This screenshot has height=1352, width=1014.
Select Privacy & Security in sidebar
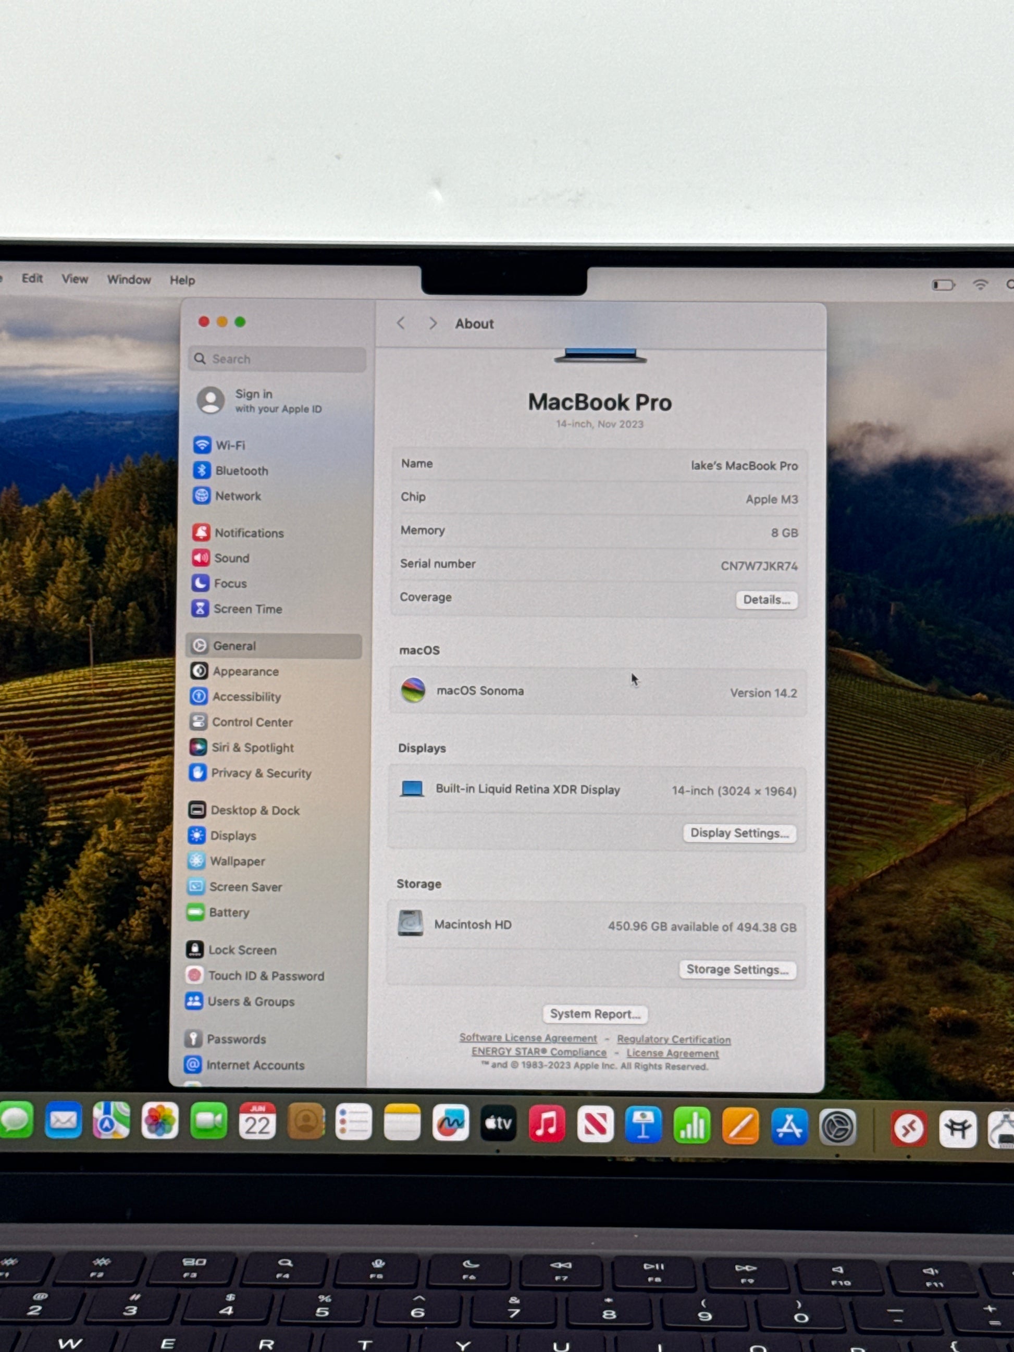(x=261, y=773)
